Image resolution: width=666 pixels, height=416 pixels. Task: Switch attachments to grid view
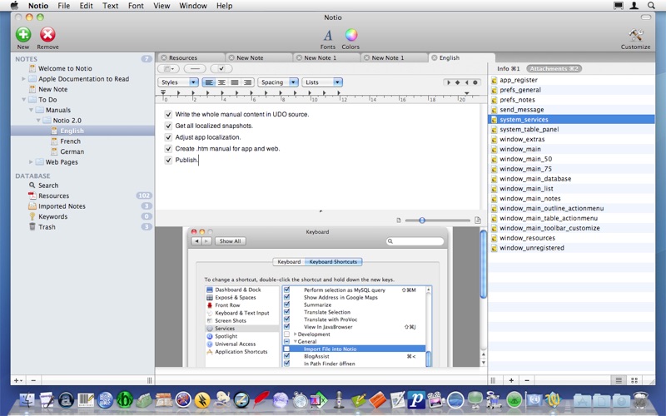tap(634, 380)
